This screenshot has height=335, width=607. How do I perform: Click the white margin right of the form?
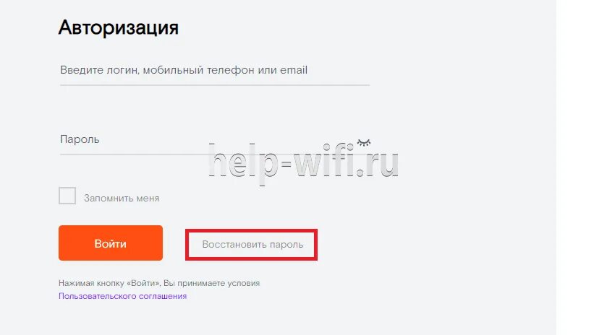click(x=582, y=167)
